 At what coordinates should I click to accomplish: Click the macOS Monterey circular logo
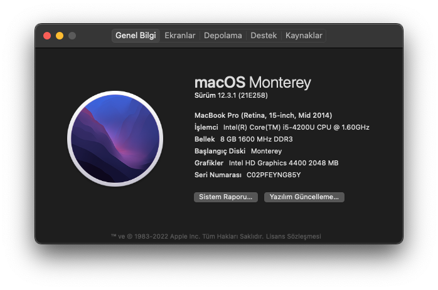click(115, 138)
